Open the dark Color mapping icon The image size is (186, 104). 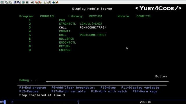(x=27, y=2)
